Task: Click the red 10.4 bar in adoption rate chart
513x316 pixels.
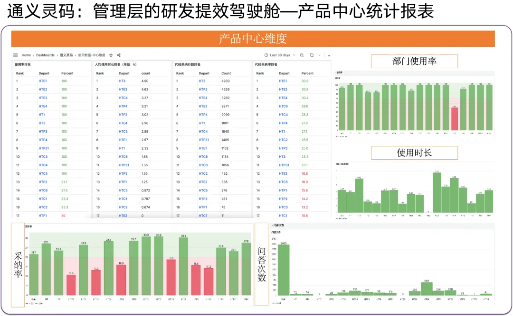Action: 71,285
